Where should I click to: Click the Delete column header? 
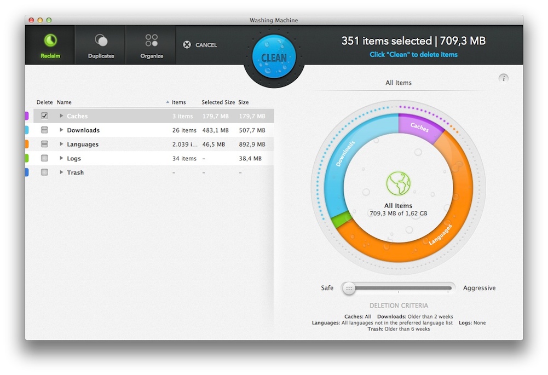(44, 102)
